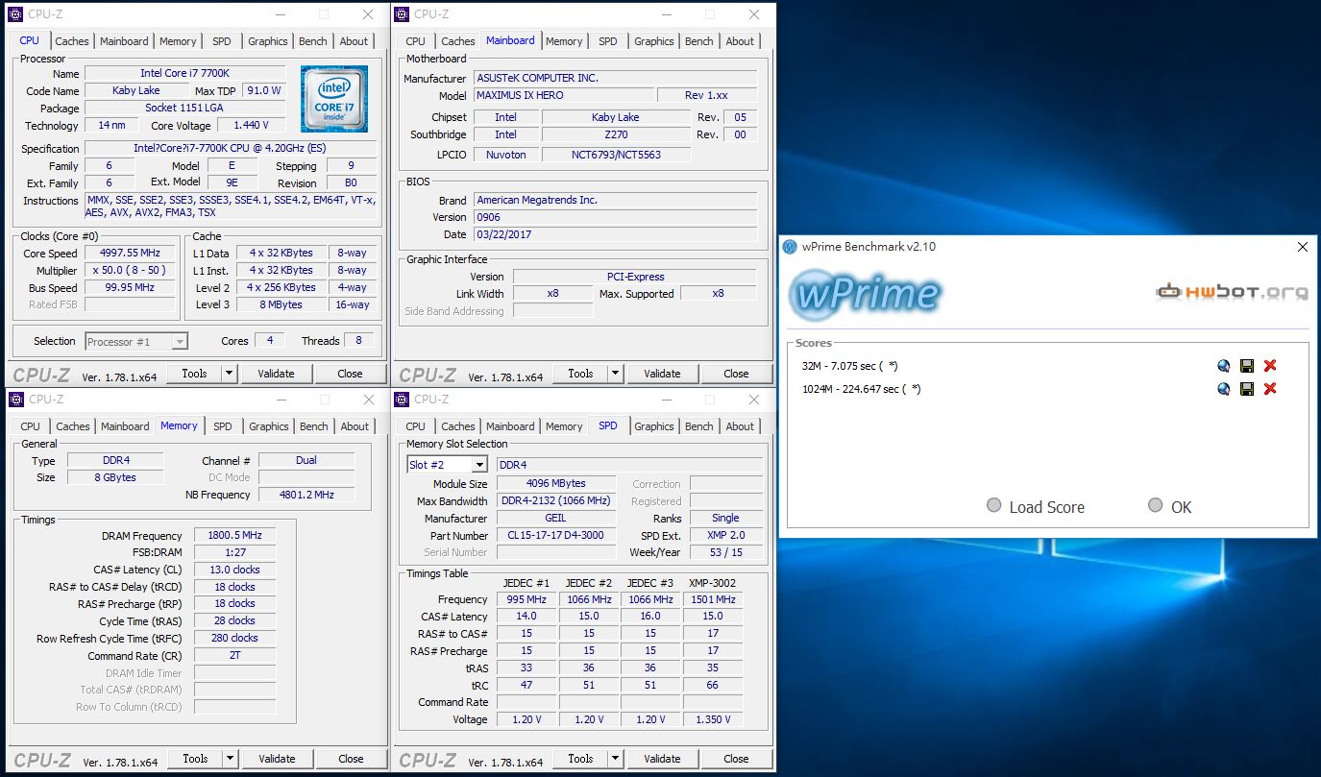Click the Manufacturer GEIL field

(x=556, y=518)
